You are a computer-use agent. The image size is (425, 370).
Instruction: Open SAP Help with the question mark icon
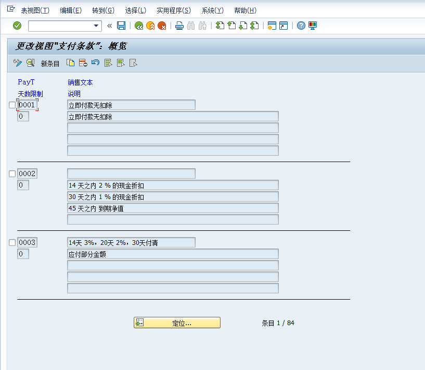[301, 26]
